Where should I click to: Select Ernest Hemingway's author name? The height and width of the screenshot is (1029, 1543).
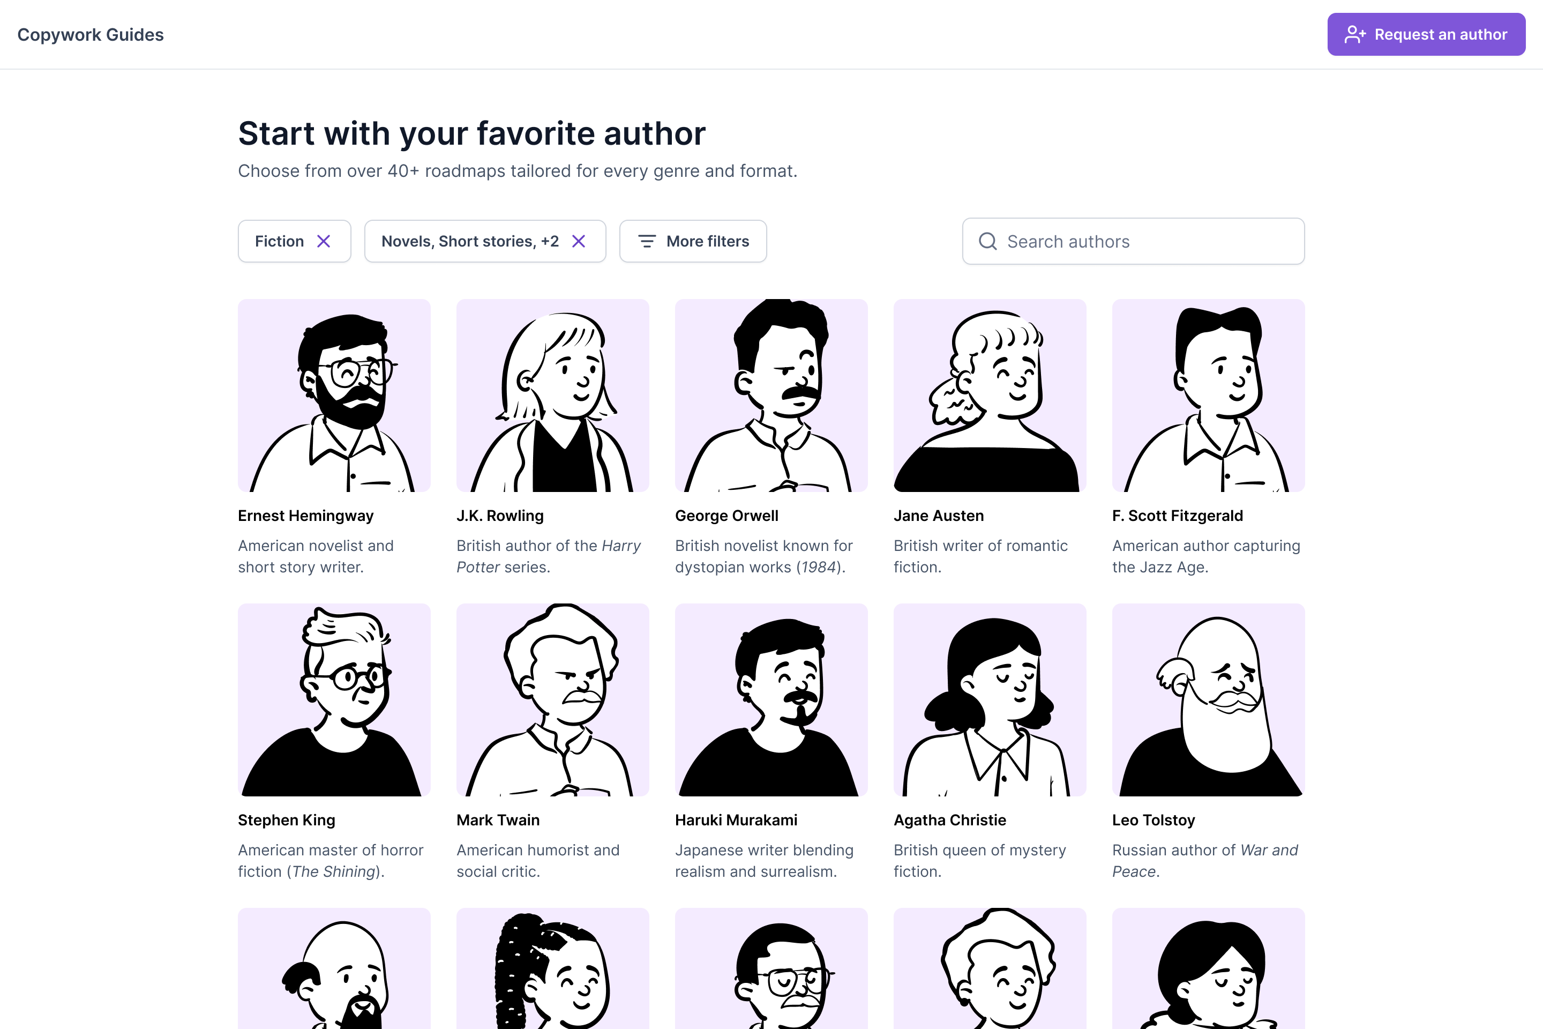click(306, 516)
